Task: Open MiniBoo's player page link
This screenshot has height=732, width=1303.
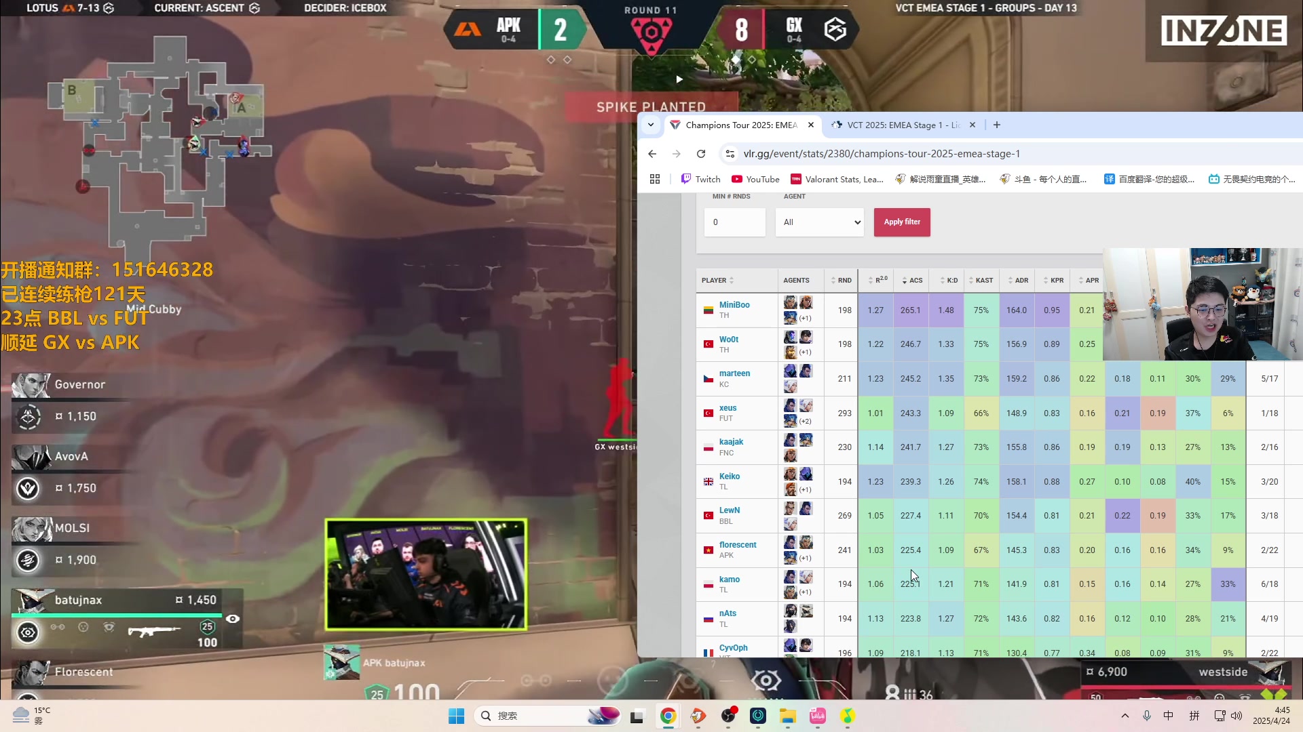Action: tap(734, 305)
